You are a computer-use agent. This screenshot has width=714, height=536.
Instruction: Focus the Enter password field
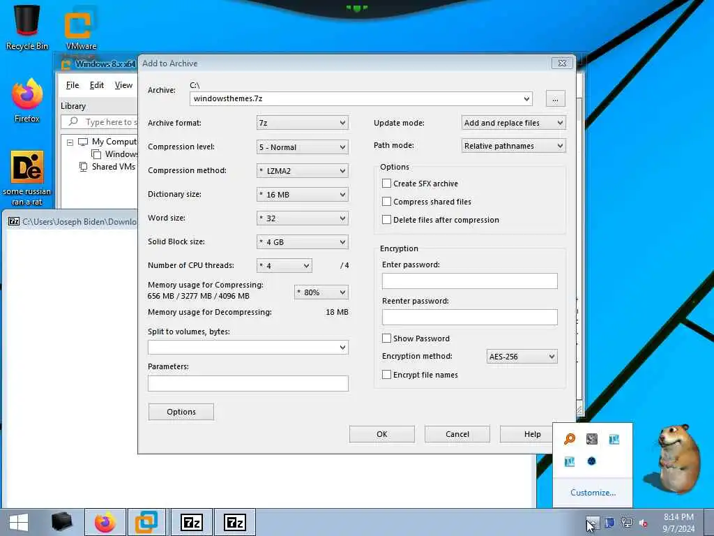click(469, 281)
